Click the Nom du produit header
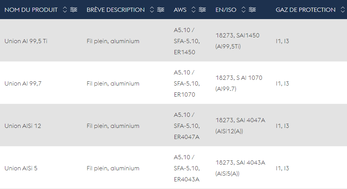Viewport: 347px width, 189px height. [x=31, y=10]
